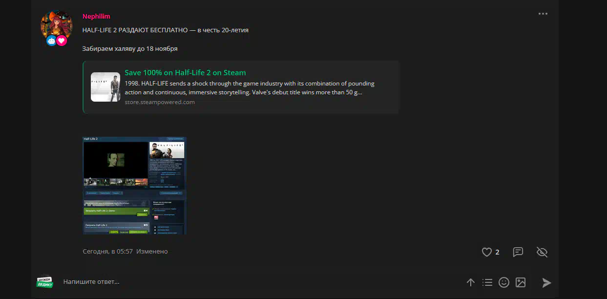Screen dimensions: 607x299
Task: Click the up arrow icon in reply bar
Action: 471,282
